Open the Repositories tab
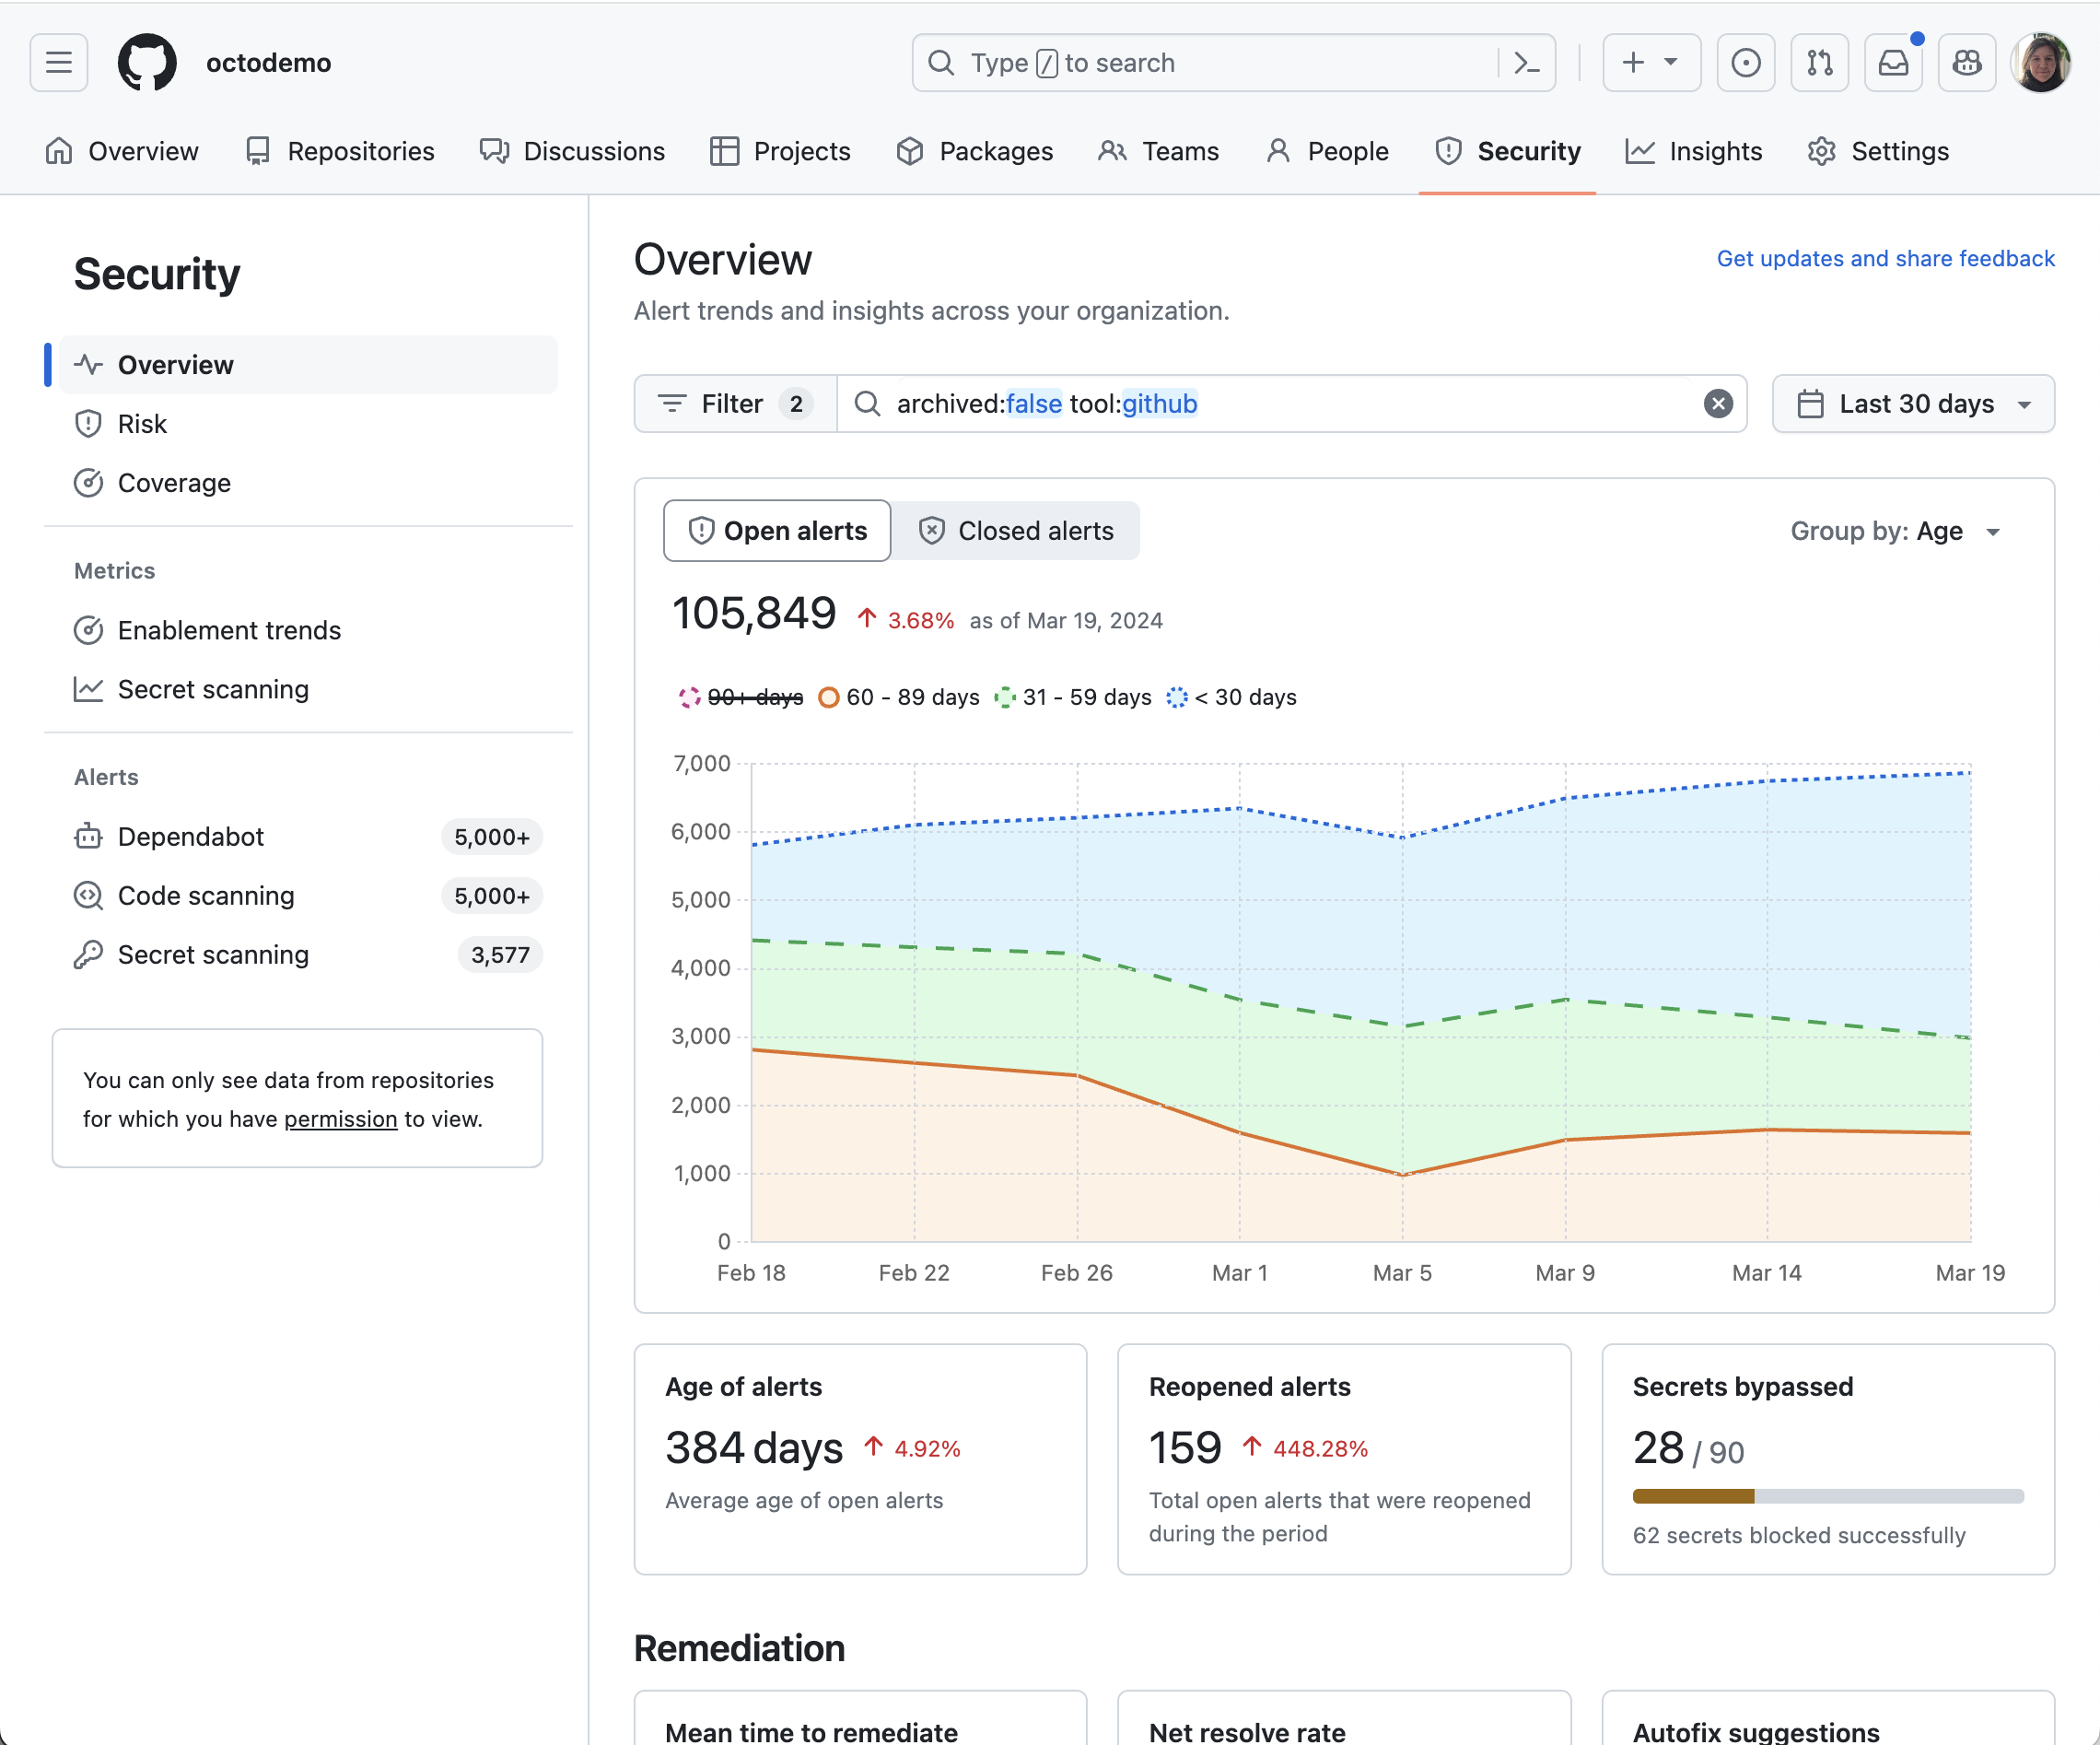The image size is (2100, 1745). pyautogui.click(x=340, y=151)
